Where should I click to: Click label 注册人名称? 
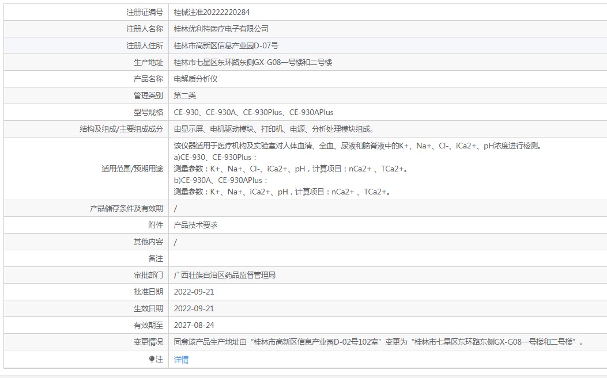(145, 29)
